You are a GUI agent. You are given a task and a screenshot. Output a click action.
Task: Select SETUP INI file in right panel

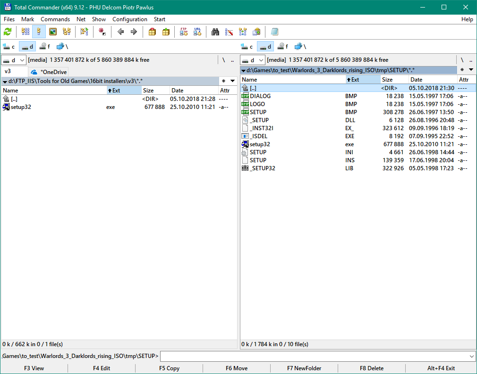[358, 152]
